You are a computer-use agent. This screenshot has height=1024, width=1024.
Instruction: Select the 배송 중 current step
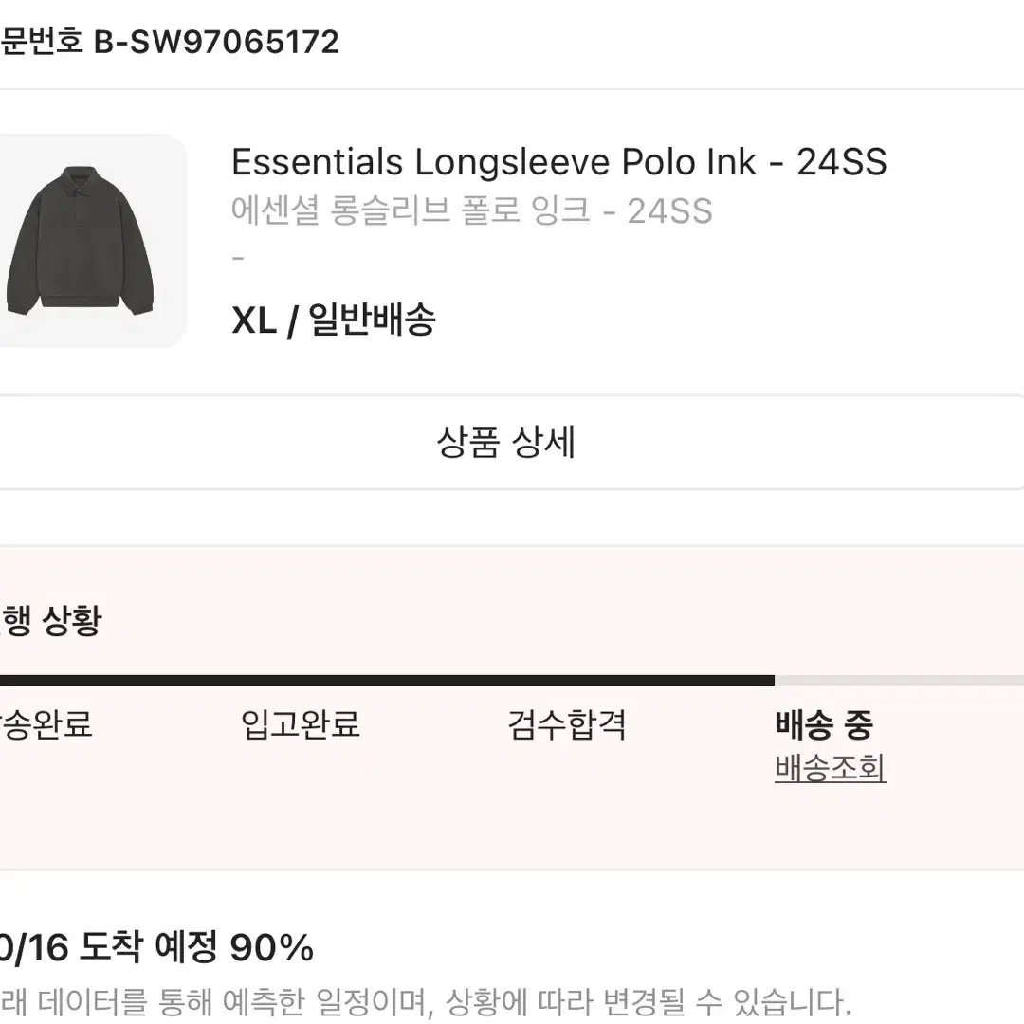tap(824, 724)
